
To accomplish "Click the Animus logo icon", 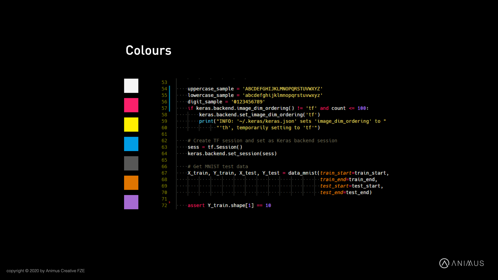I will [444, 263].
